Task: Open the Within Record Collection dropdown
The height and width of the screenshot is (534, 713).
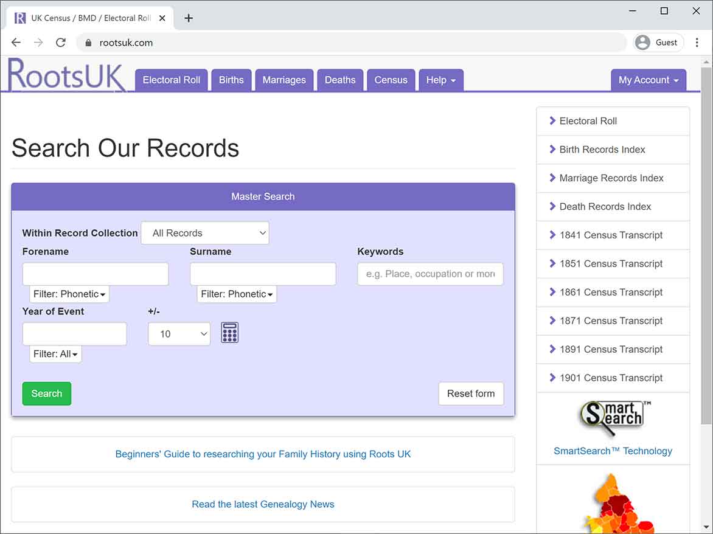Action: 205,233
